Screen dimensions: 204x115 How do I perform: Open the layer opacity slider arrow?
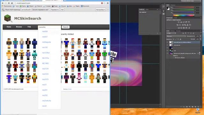click(200, 36)
